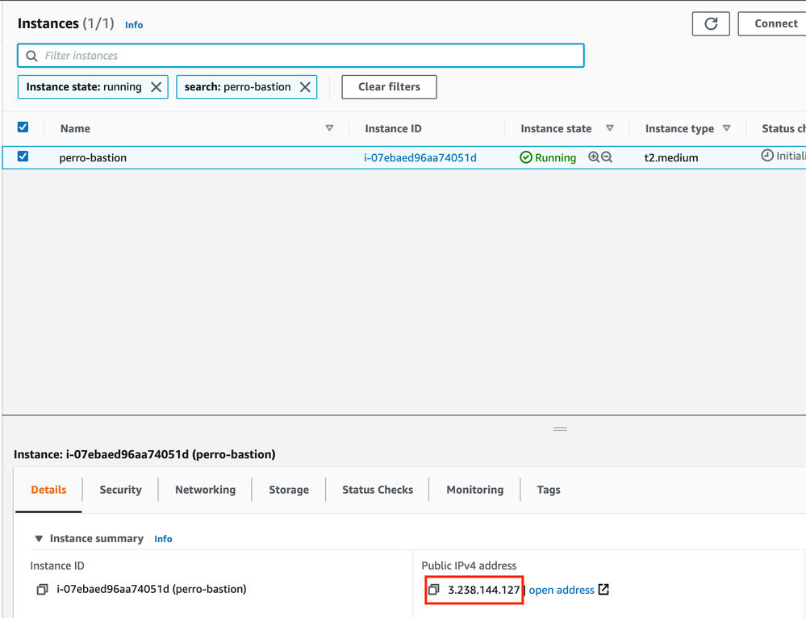Remove the Instance state: running filter

coord(157,87)
